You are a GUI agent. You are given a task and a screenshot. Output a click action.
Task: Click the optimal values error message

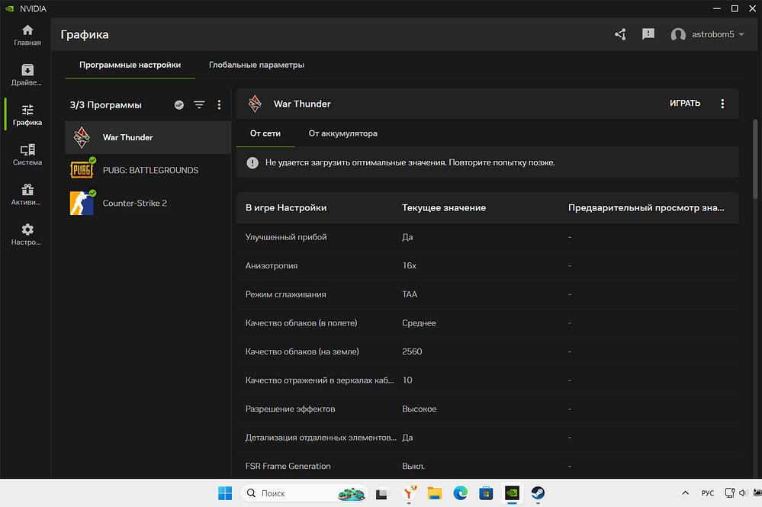click(410, 162)
